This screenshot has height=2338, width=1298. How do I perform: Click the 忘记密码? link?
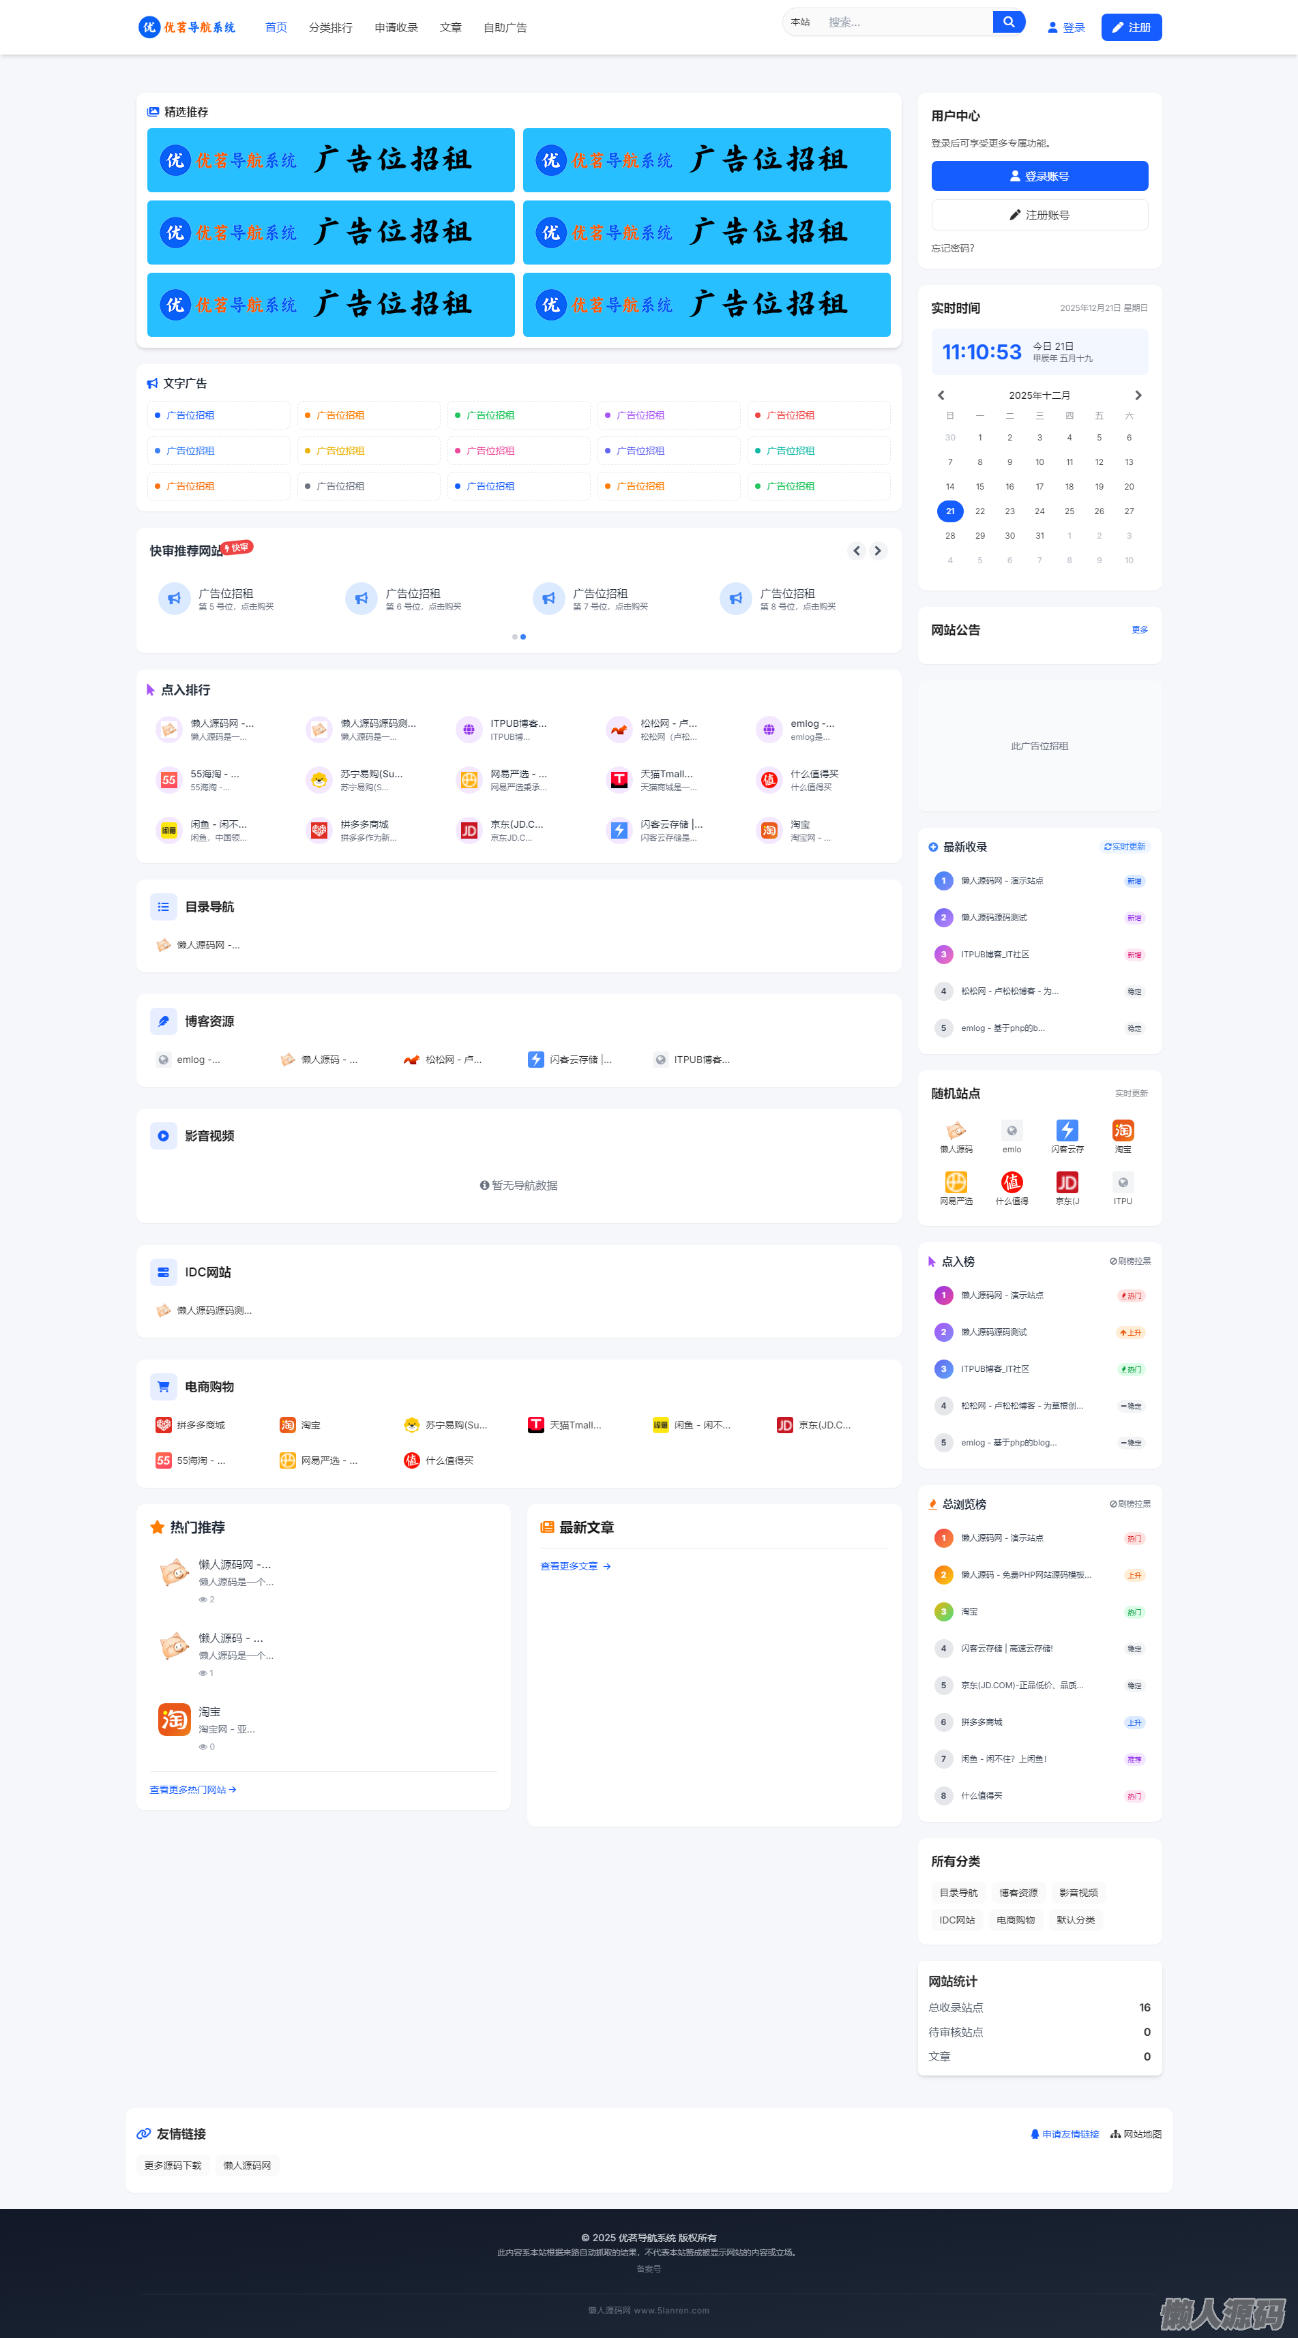pyautogui.click(x=953, y=248)
